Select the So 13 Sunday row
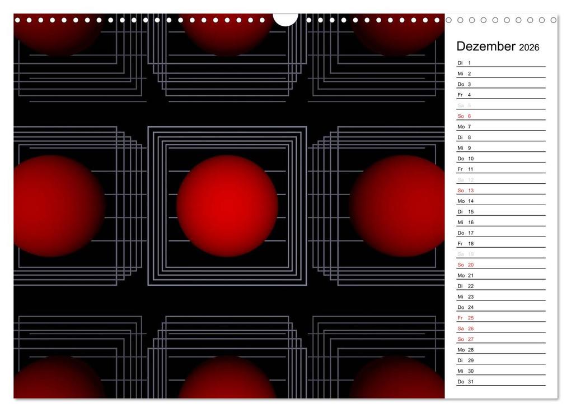This screenshot has width=571, height=412. 500,191
